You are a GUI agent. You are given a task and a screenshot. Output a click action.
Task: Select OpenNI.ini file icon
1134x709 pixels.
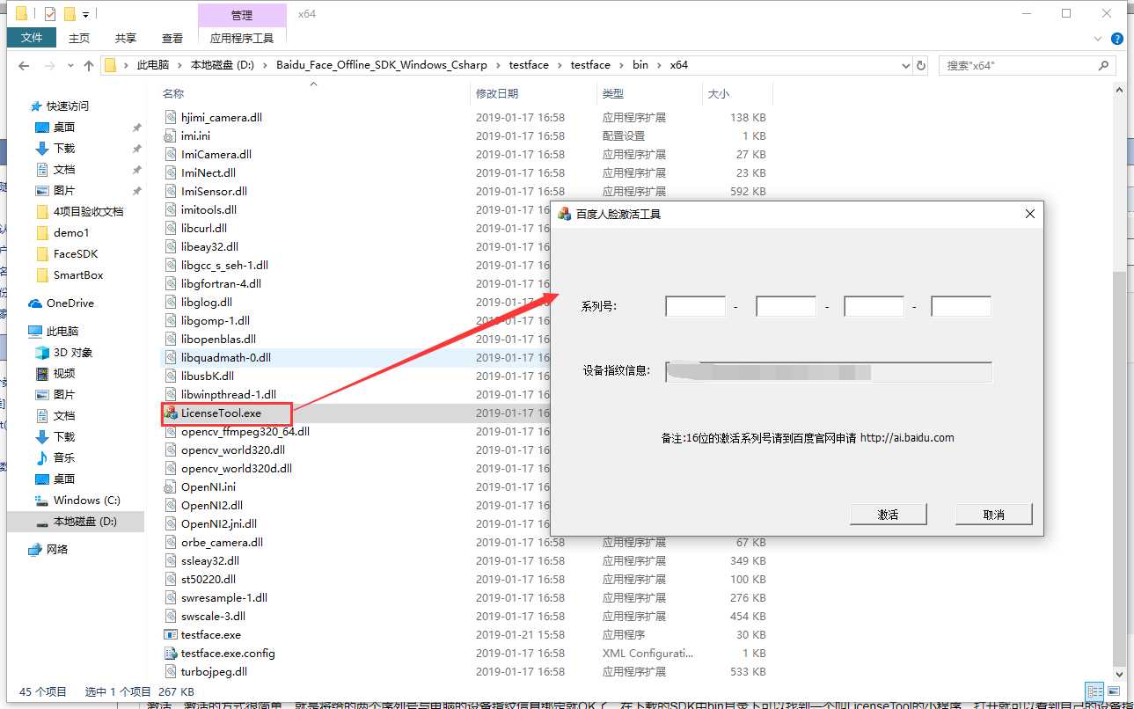point(171,486)
